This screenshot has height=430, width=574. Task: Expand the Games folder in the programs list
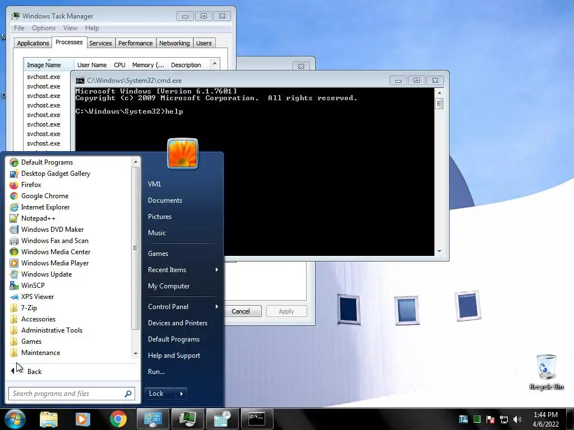click(x=31, y=342)
